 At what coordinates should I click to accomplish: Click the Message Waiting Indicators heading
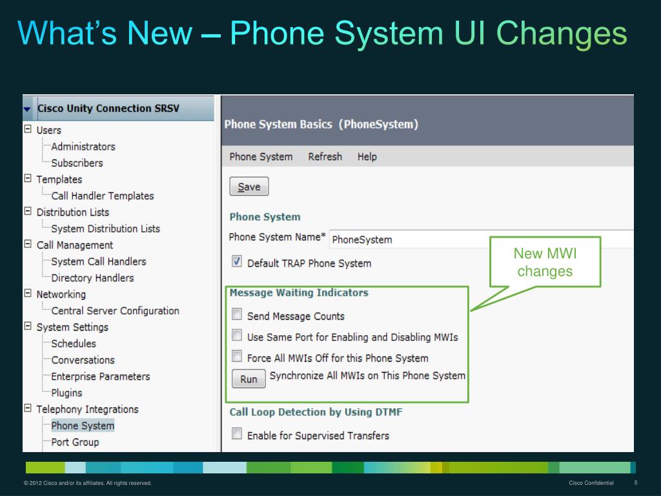[299, 293]
